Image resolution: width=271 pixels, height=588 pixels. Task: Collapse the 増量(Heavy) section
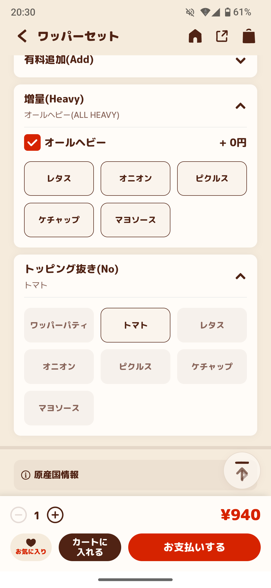(240, 106)
